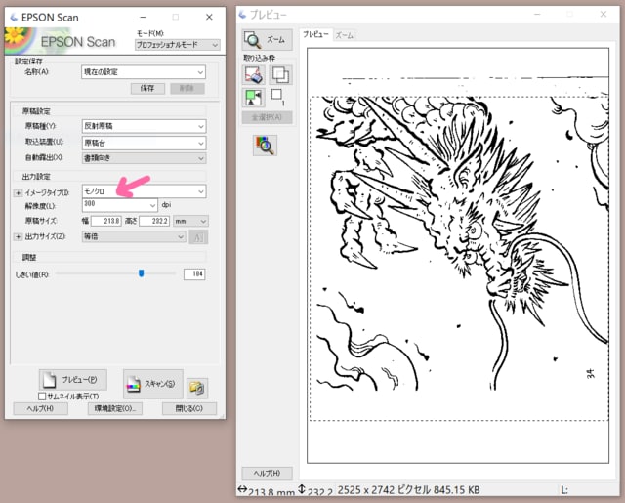Open the 原稿種 document type dropdown

145,126
